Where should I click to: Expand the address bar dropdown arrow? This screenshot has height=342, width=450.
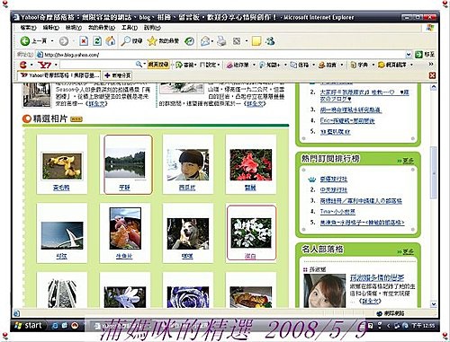pyautogui.click(x=409, y=55)
